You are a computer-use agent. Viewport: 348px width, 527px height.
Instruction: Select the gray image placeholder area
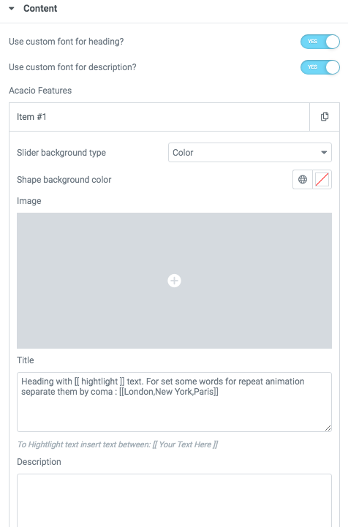(x=174, y=281)
